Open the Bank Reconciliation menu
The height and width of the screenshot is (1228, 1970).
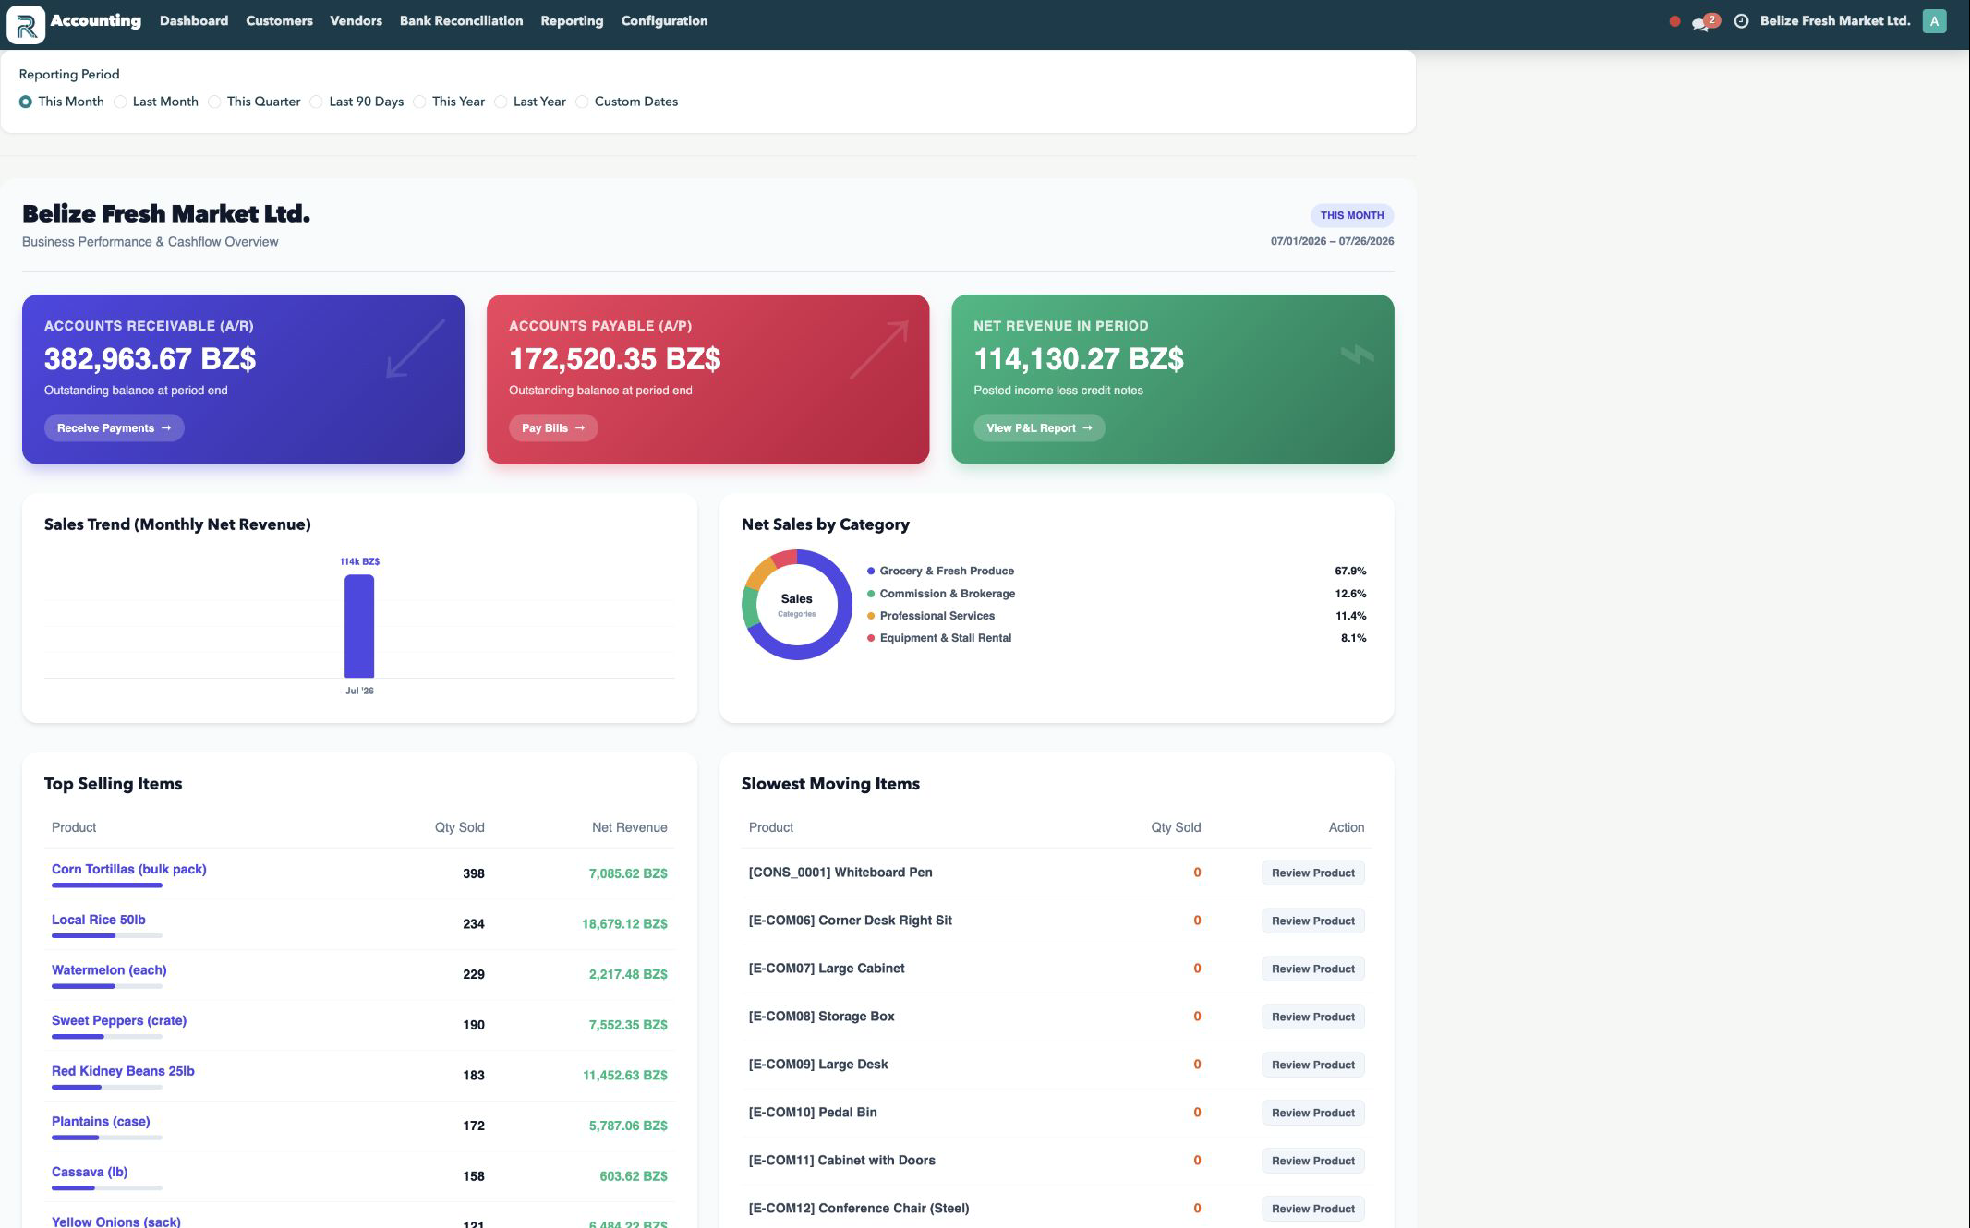click(x=461, y=21)
